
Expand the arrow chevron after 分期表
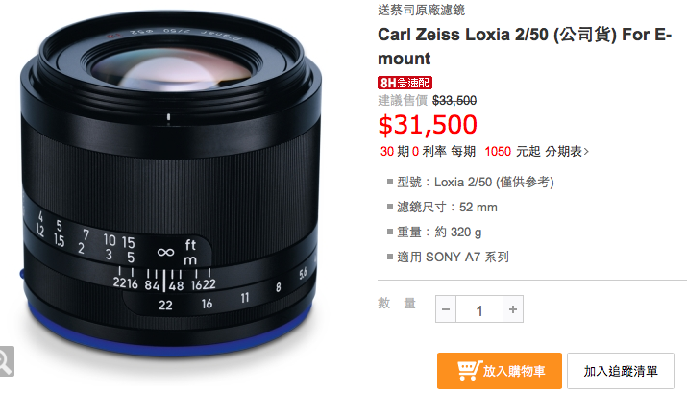click(586, 152)
